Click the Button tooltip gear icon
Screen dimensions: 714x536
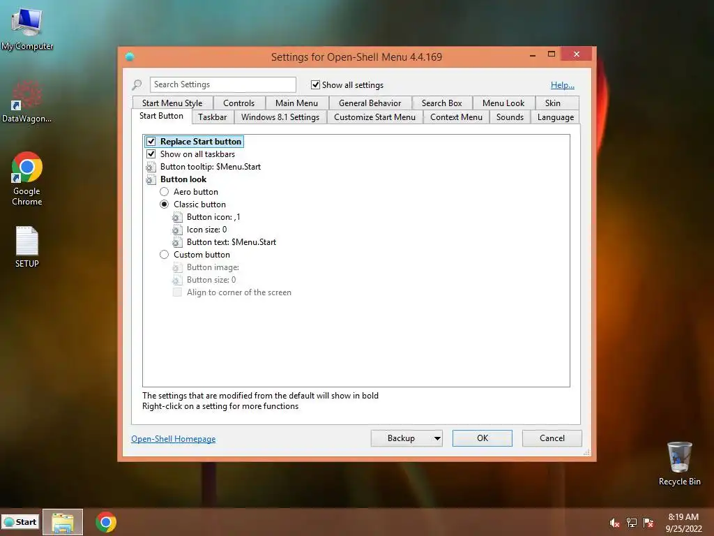(x=151, y=167)
